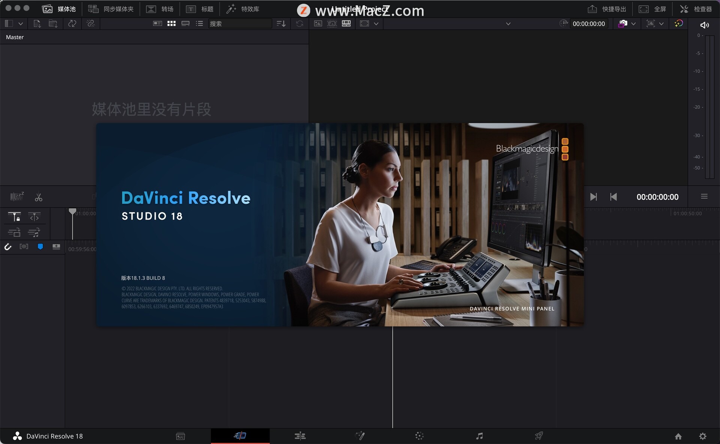This screenshot has width=720, height=444.
Task: Open the viewer title dropdown chevron
Action: [x=508, y=24]
